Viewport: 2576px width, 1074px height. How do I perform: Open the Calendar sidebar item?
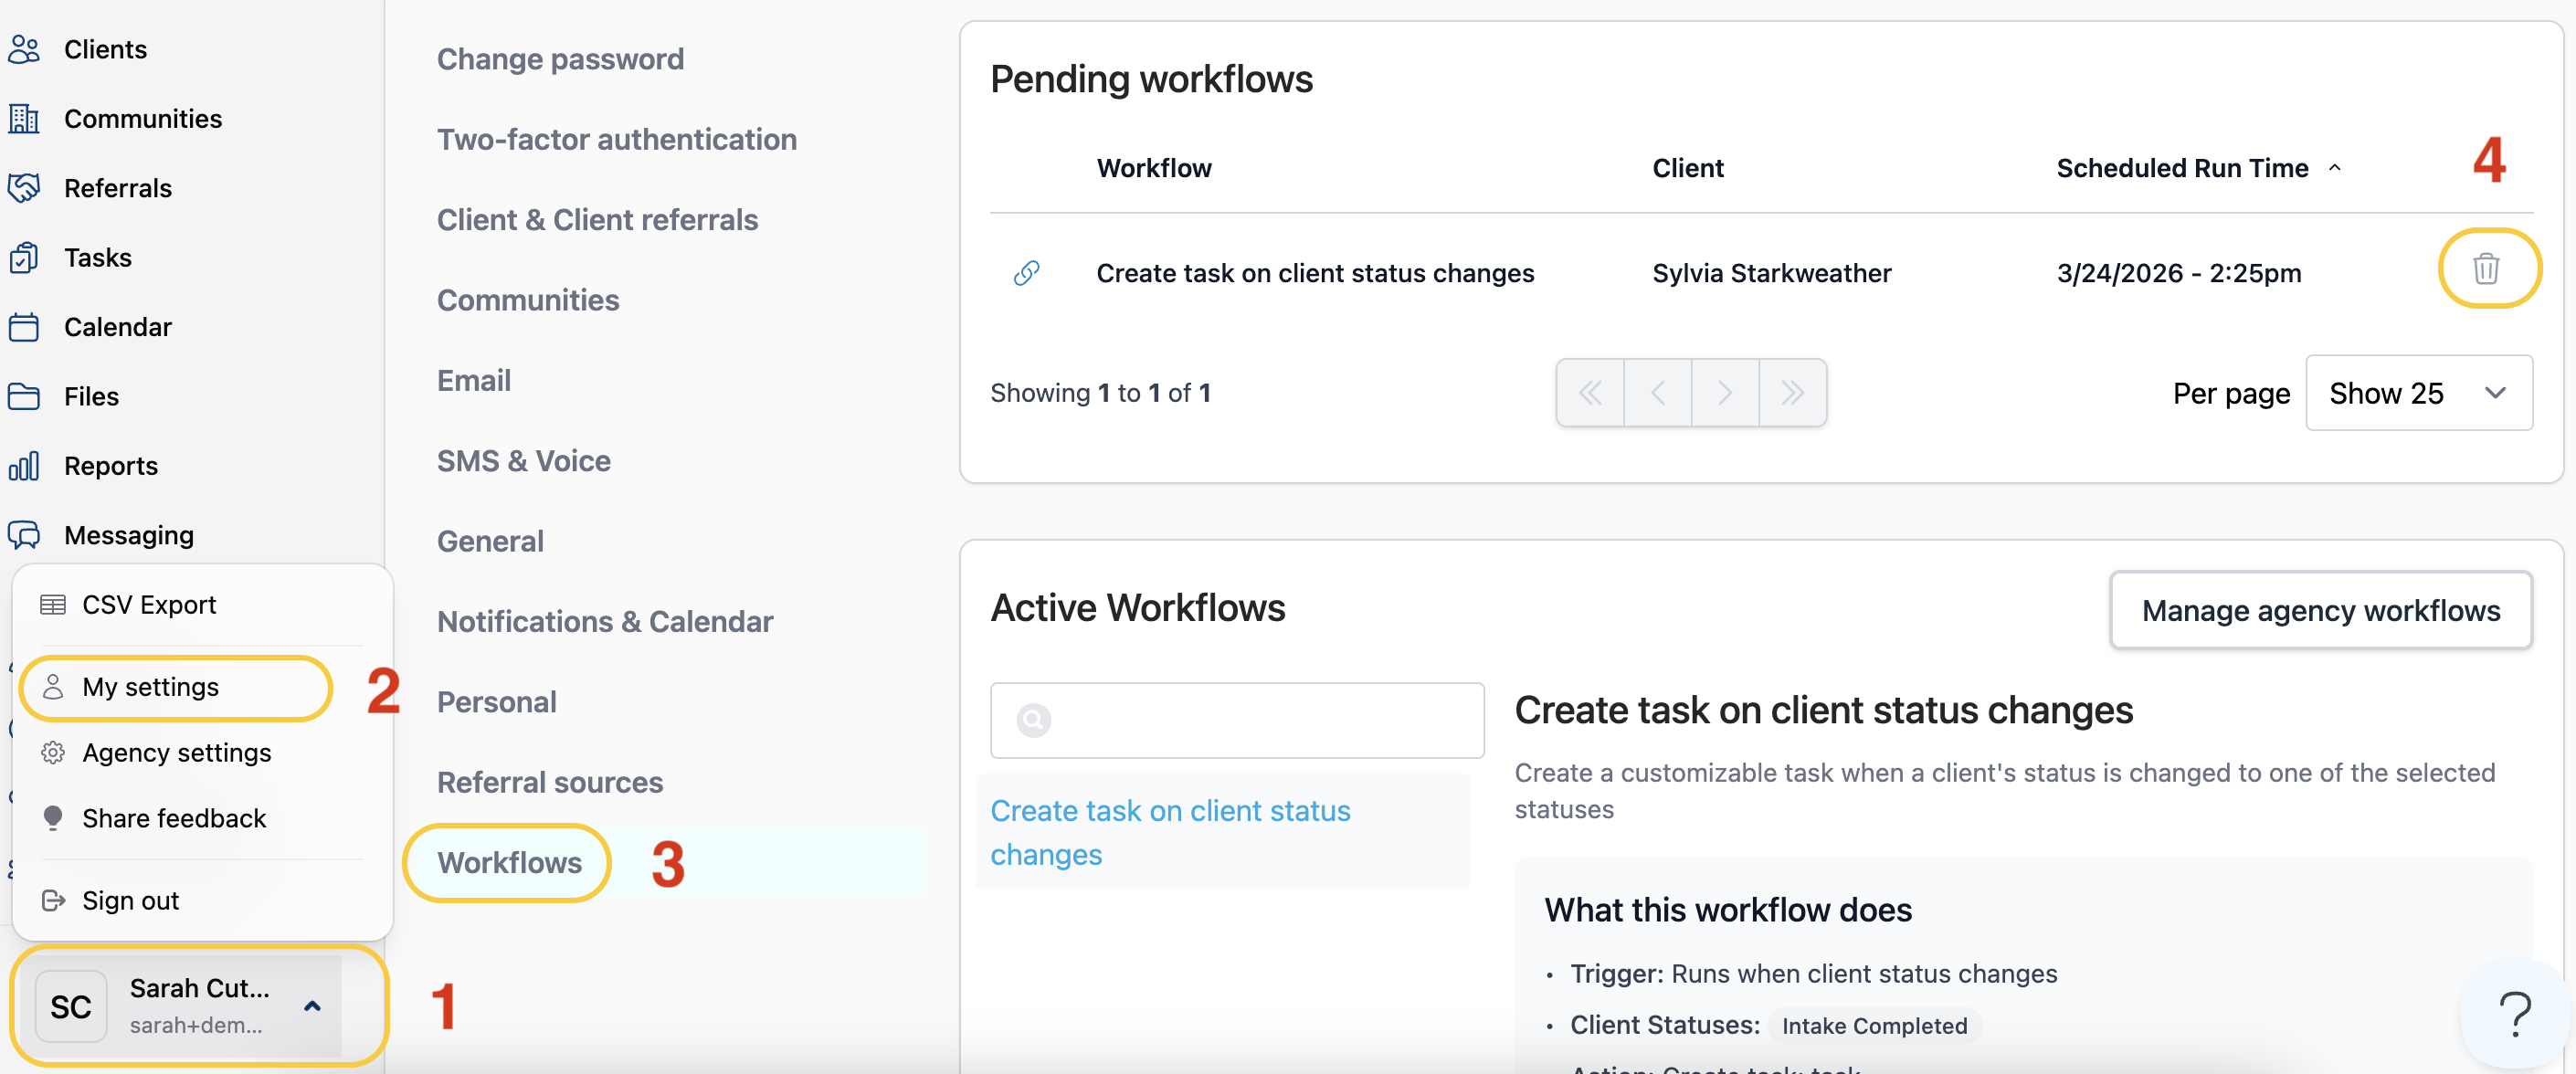(117, 327)
